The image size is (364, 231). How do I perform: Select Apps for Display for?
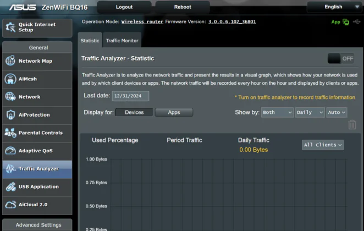tap(174, 112)
